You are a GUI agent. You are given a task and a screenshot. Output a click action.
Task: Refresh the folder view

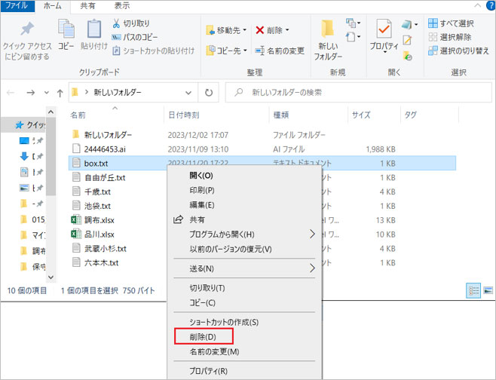[213, 93]
